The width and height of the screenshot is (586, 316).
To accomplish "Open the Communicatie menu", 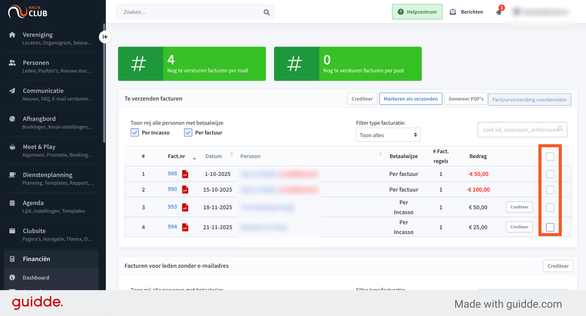I will click(x=51, y=94).
